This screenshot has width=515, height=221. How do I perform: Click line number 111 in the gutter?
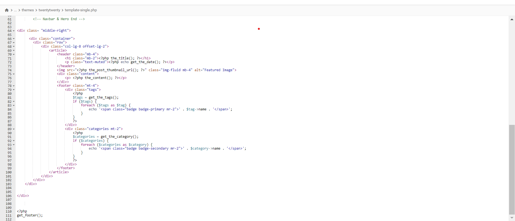[x=9, y=215]
